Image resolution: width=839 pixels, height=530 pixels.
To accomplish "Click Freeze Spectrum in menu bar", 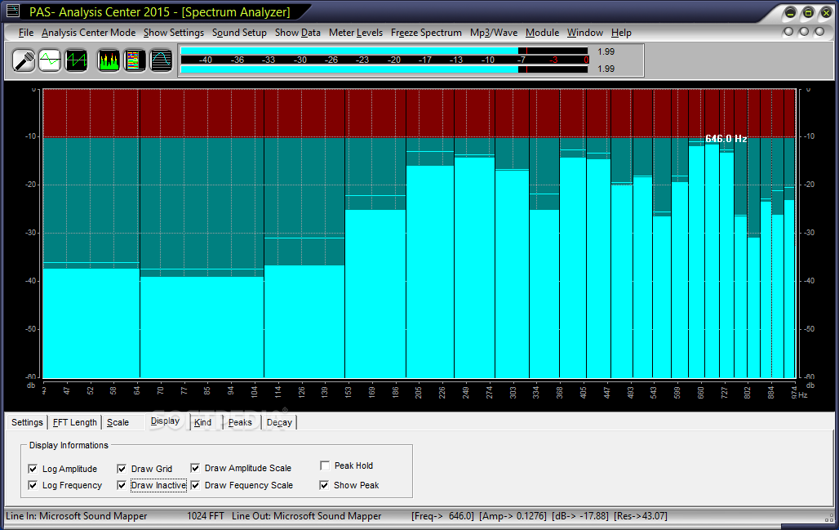I will pyautogui.click(x=426, y=33).
